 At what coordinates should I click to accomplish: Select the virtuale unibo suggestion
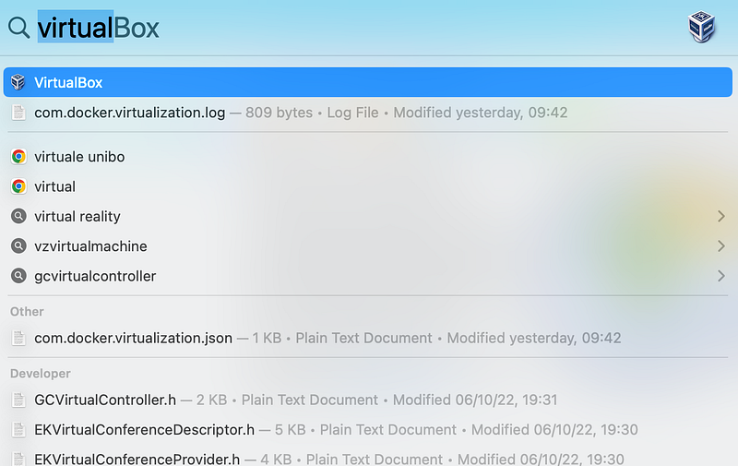(367, 156)
